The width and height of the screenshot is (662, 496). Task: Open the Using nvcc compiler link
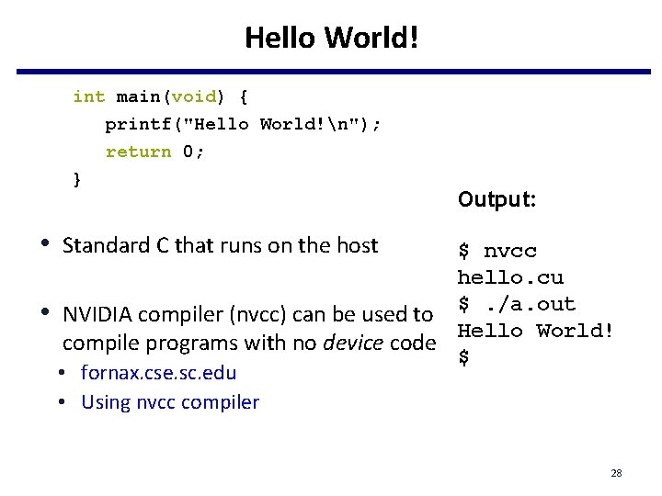tap(170, 402)
